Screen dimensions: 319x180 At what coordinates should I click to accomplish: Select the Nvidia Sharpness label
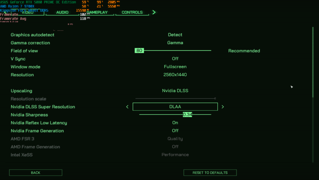(x=29, y=115)
